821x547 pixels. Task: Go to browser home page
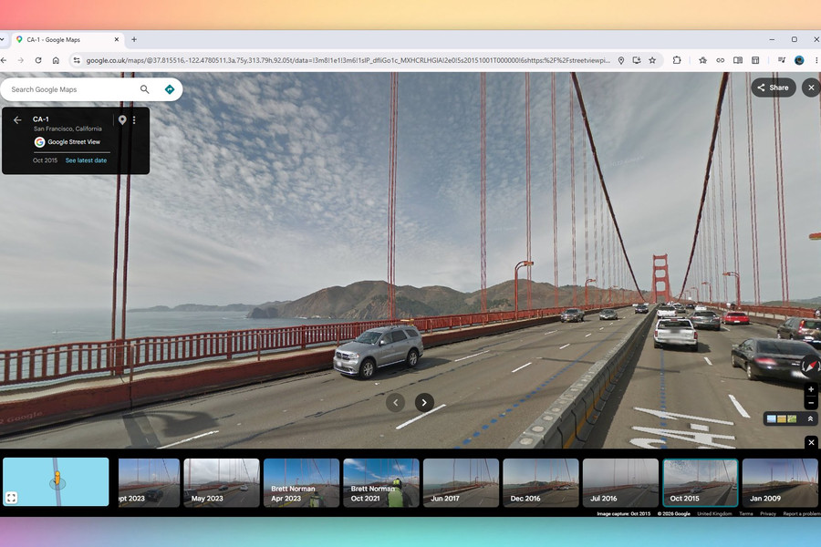tap(56, 60)
